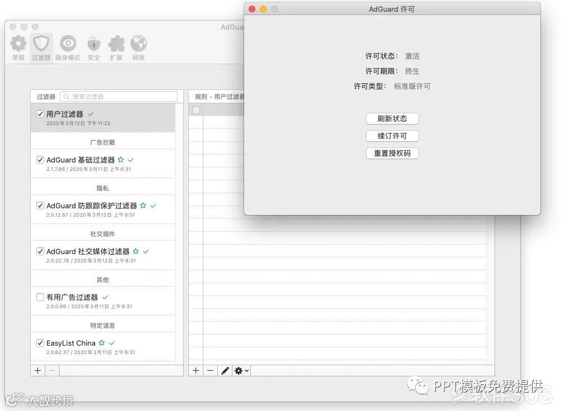This screenshot has height=411, width=561.
Task: Click the blue checkmark beside AdGuard 社交媒体过滤器
Action: tap(146, 251)
